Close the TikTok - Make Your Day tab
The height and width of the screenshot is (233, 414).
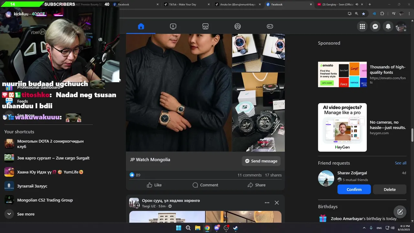209,5
